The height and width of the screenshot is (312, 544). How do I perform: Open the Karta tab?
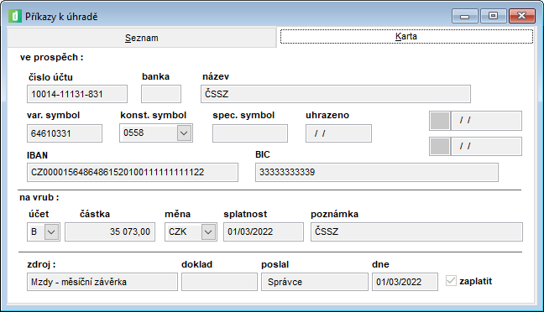(406, 36)
